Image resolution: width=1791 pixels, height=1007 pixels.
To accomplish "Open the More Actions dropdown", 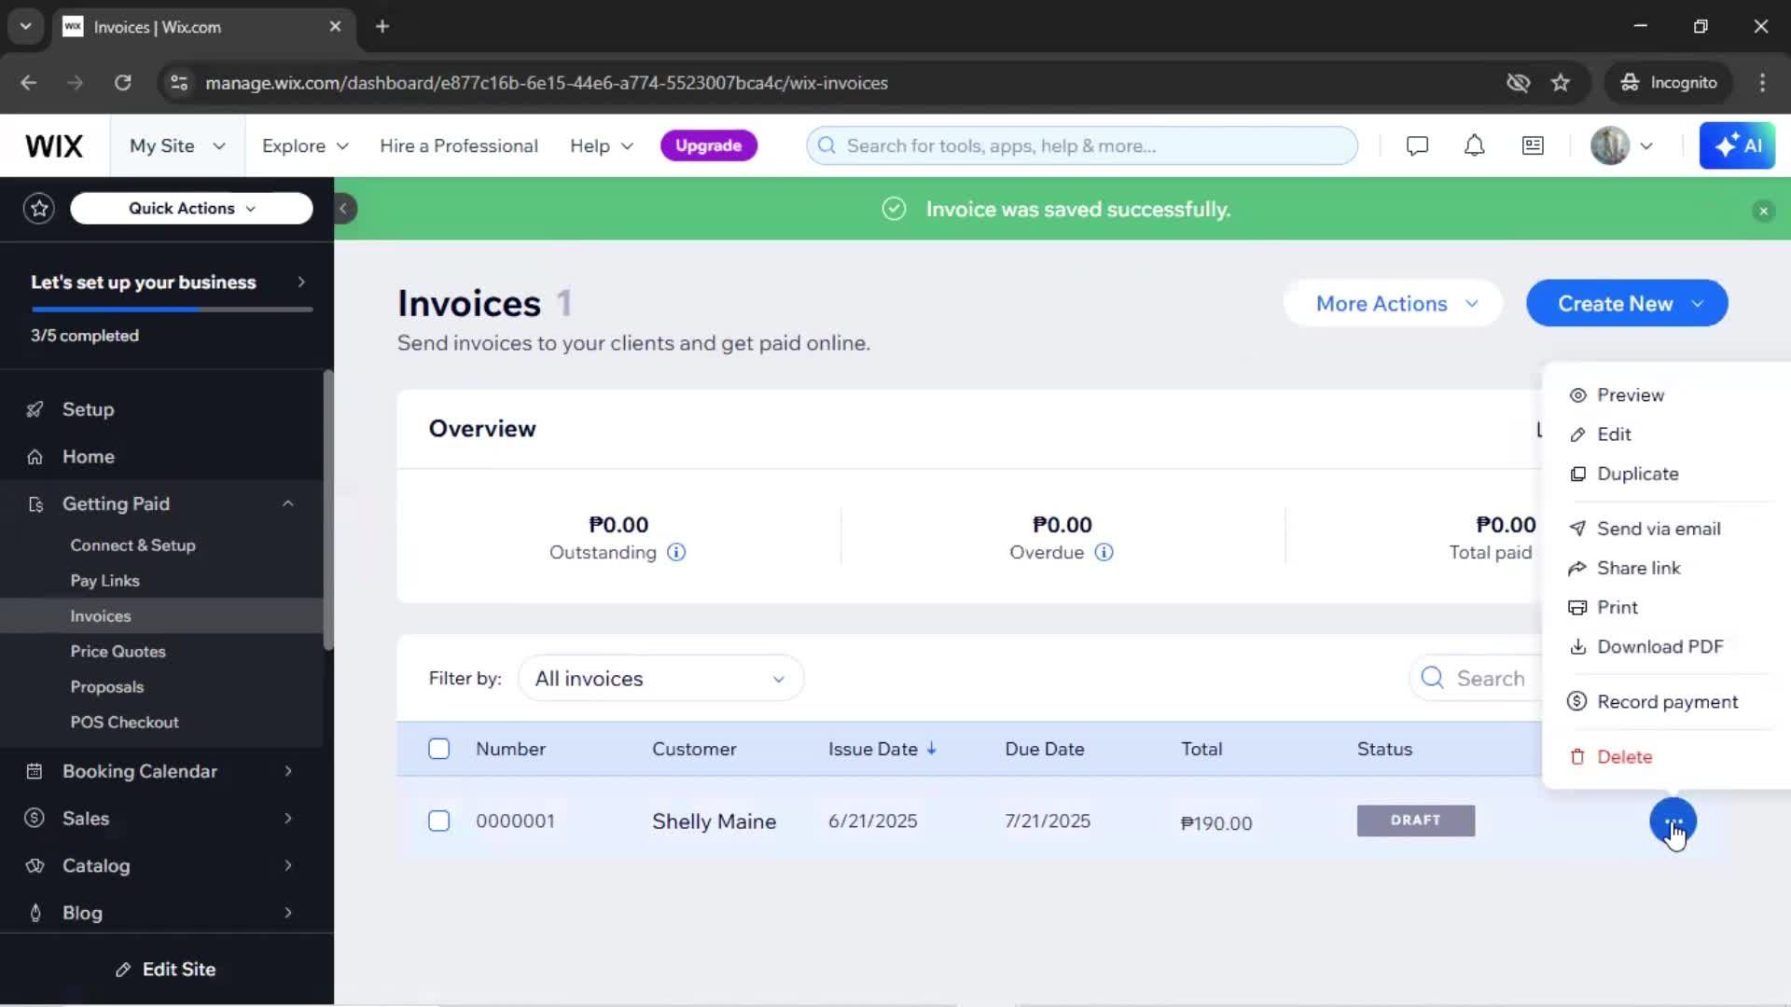I will 1393,303.
